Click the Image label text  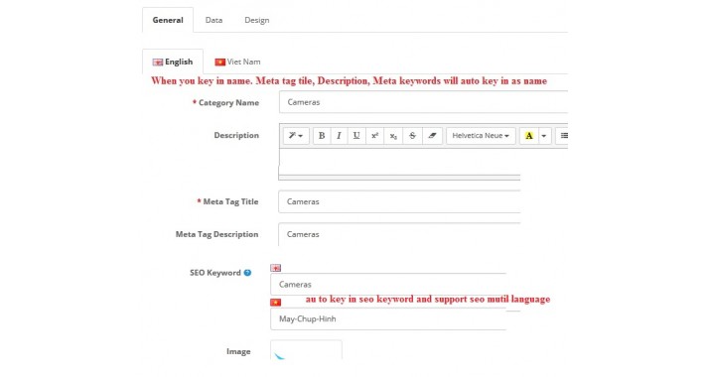pyautogui.click(x=238, y=351)
